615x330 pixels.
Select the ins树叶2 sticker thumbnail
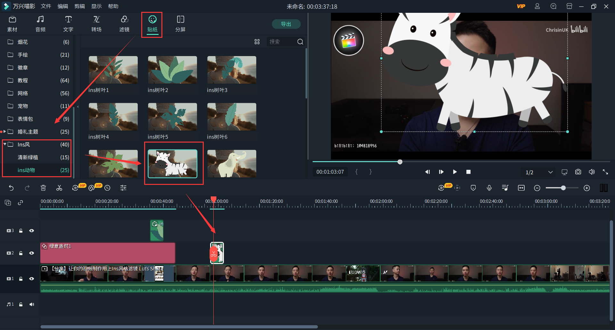172,70
